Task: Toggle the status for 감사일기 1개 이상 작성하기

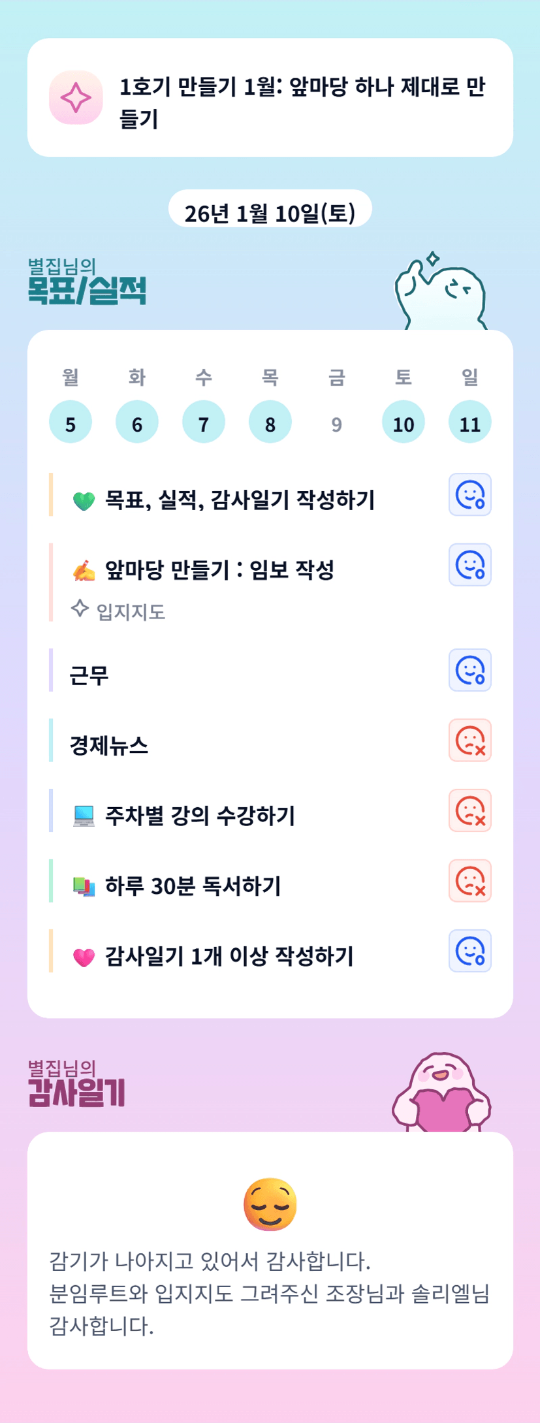Action: 469,951
